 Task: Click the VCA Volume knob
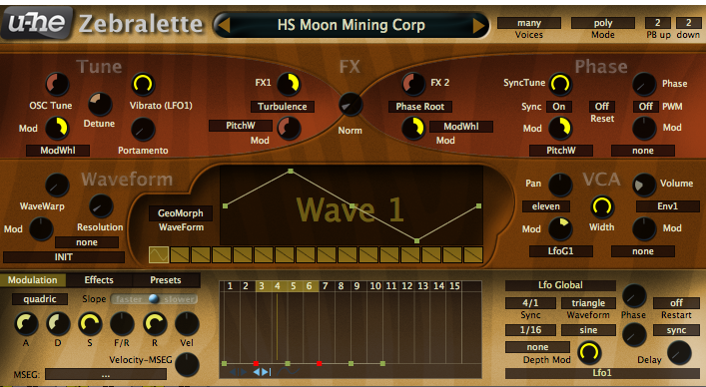(644, 185)
